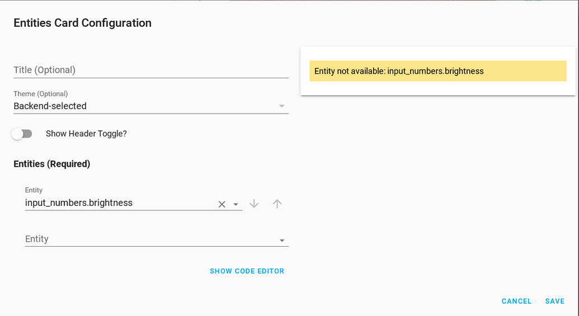The width and height of the screenshot is (579, 316).
Task: Click the Backend-selected theme value
Action: (x=50, y=106)
